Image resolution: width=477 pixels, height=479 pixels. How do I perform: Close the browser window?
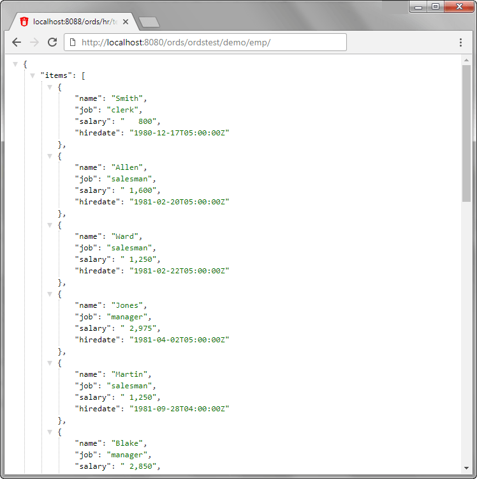pyautogui.click(x=459, y=7)
